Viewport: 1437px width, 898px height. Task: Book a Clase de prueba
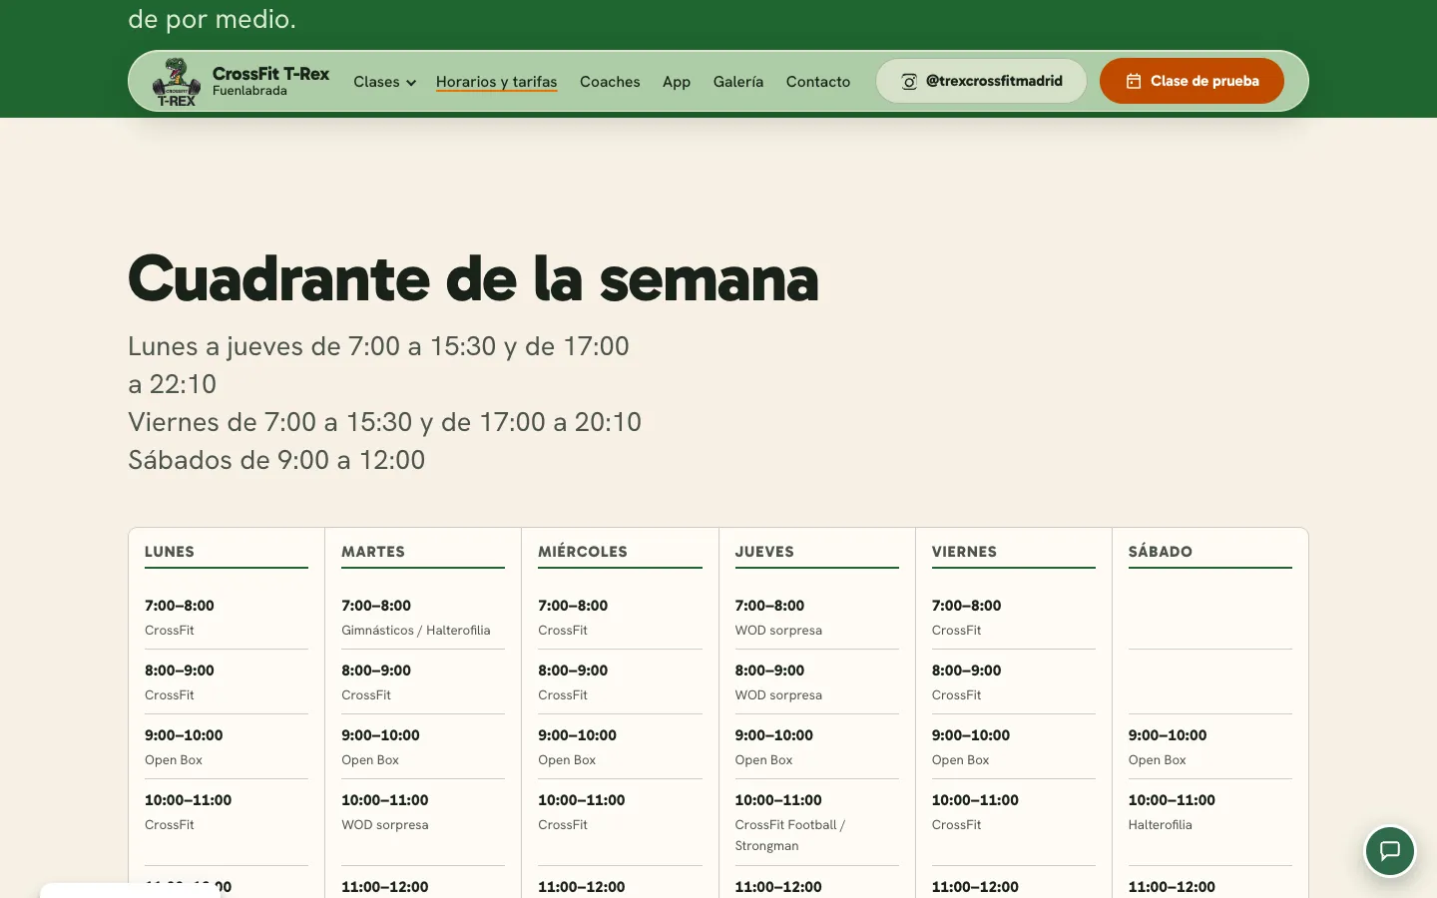click(x=1192, y=81)
